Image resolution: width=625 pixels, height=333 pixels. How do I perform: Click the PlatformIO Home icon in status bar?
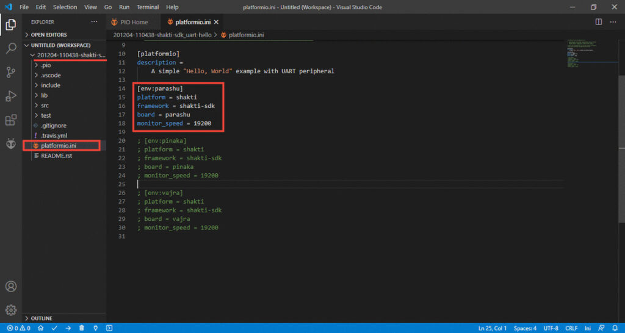click(41, 328)
